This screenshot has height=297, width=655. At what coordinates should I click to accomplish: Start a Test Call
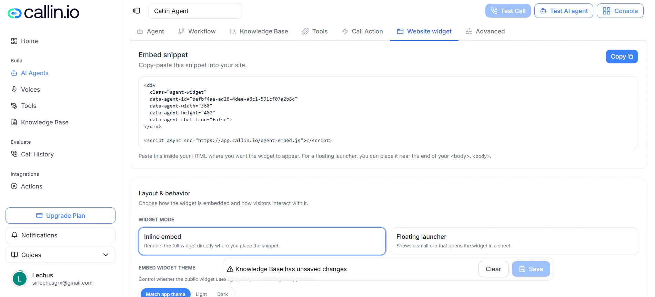pyautogui.click(x=508, y=11)
